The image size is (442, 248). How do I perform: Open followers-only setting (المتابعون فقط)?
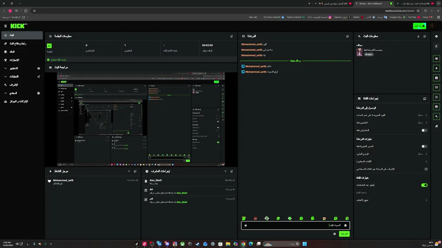pos(392,123)
